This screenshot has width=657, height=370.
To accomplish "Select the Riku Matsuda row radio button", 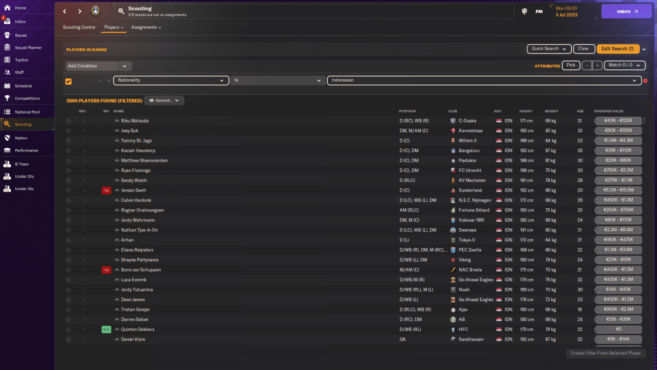I will (x=69, y=121).
